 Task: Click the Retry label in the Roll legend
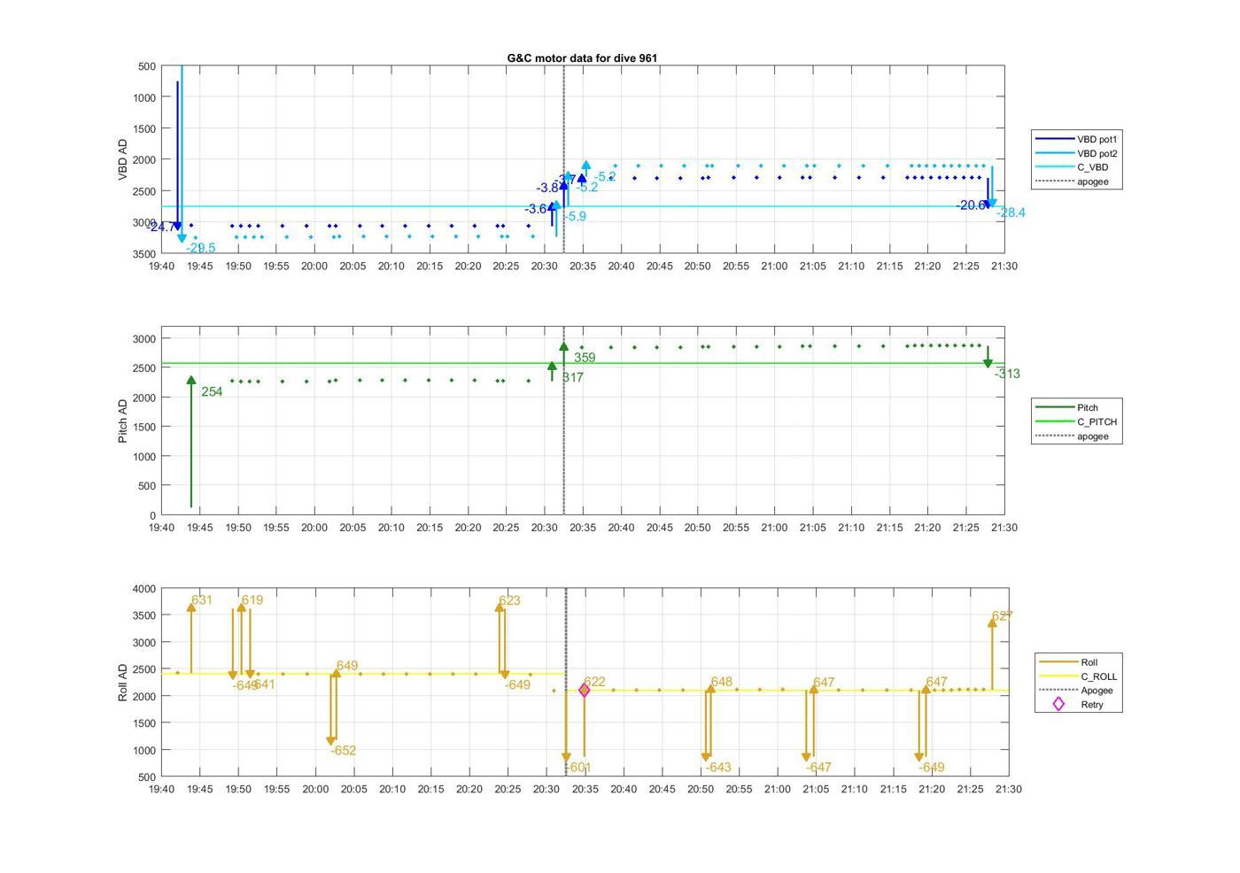(1092, 705)
